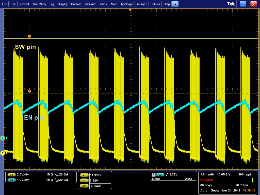Click the rising edge trigger slope icon

point(167,174)
